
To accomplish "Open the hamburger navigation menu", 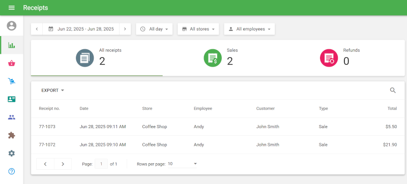I will coord(11,8).
